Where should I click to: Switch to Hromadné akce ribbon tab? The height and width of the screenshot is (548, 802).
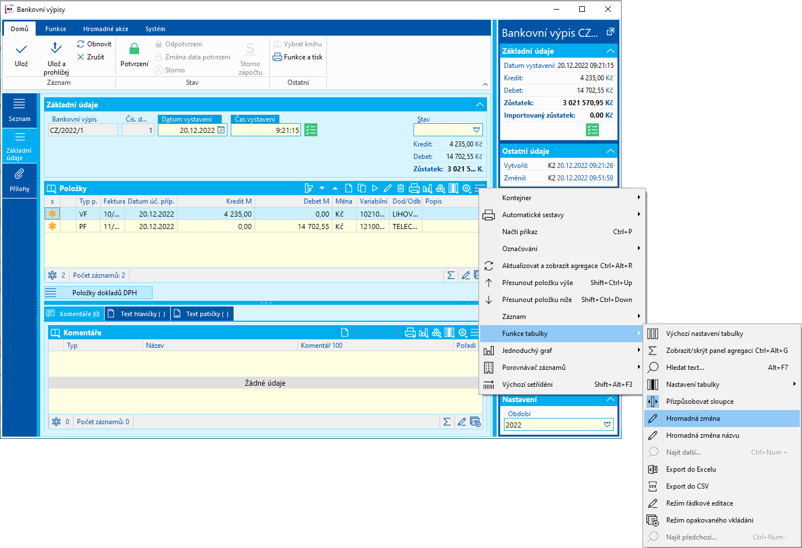point(106,29)
